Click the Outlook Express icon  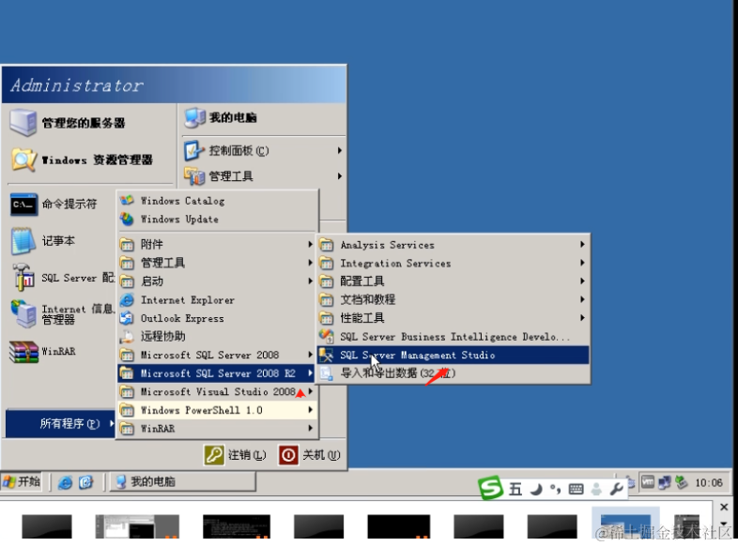coord(127,318)
